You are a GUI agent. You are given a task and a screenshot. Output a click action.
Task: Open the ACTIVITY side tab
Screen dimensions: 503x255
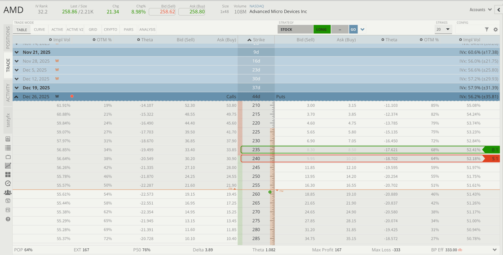8,92
